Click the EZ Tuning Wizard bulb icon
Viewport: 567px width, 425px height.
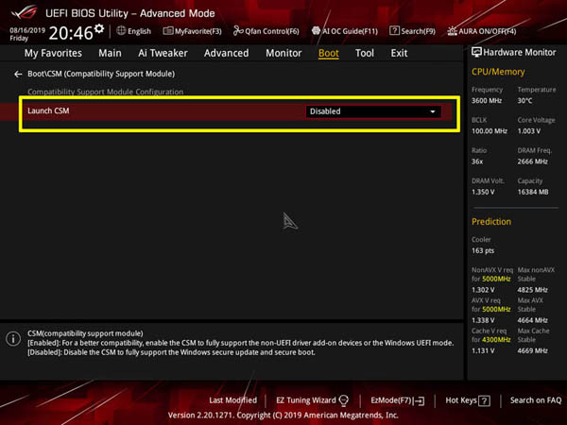pyautogui.click(x=344, y=400)
